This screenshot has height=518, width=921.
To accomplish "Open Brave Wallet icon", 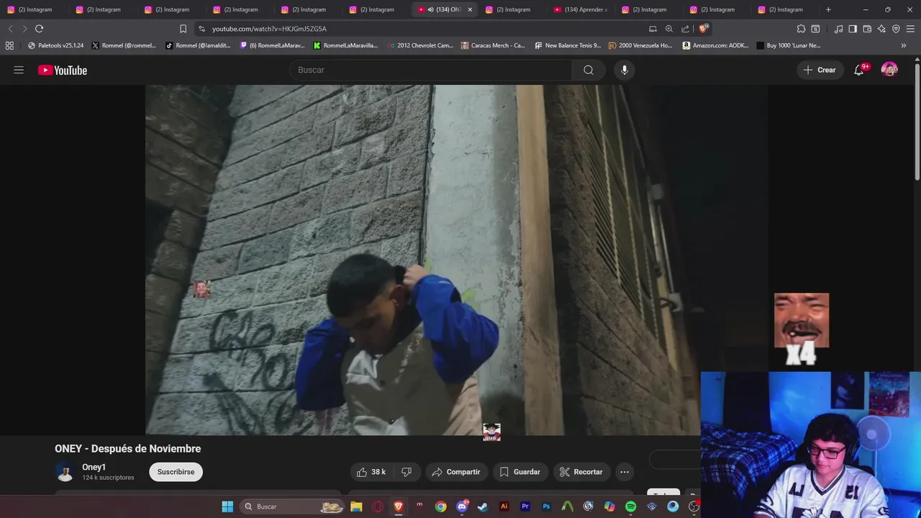I will [867, 29].
